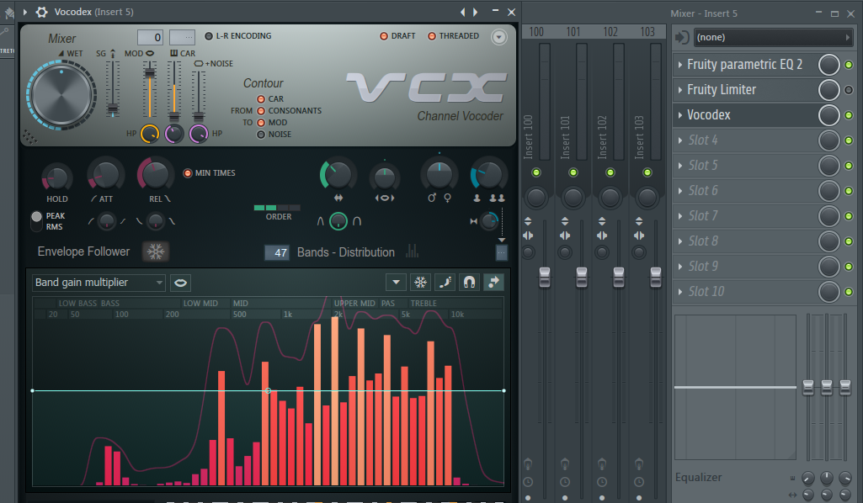Click the Vocodex plugin settings gear icon
Image resolution: width=863 pixels, height=503 pixels.
point(41,12)
